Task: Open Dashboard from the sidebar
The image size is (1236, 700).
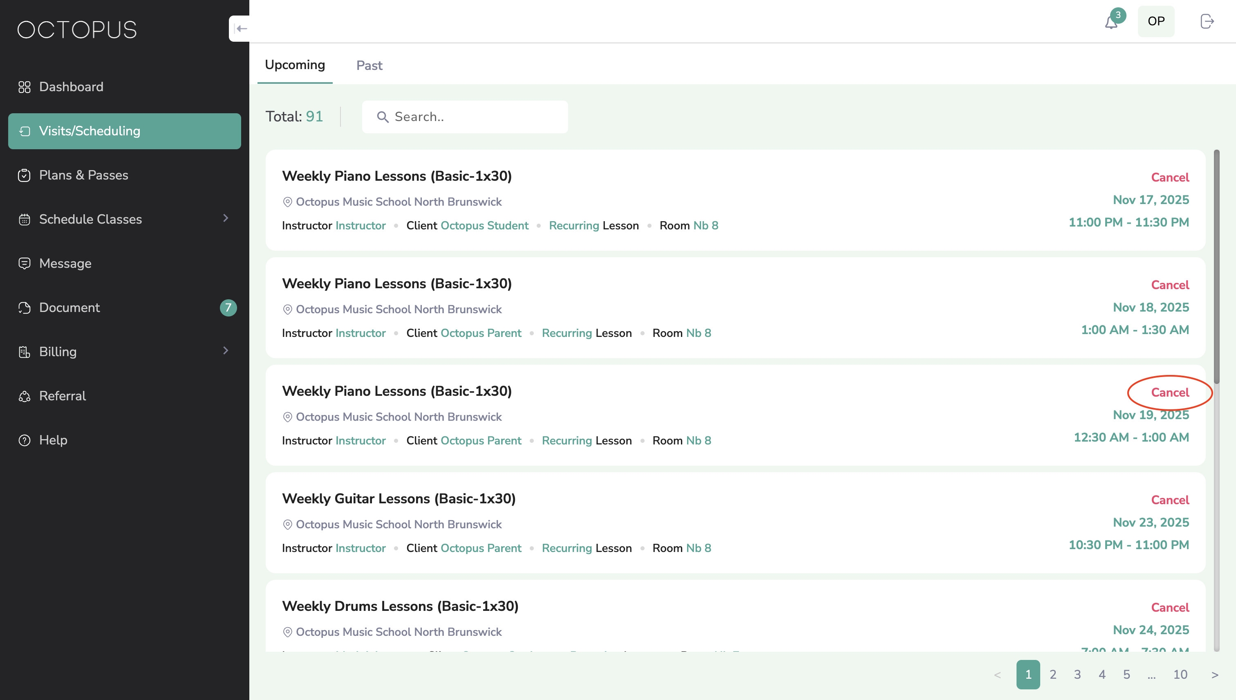Action: click(71, 87)
